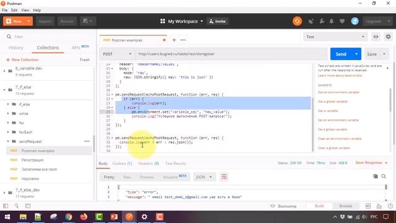This screenshot has width=396, height=223.
Task: Open Find and Replace in status bar
Action: 17,206
